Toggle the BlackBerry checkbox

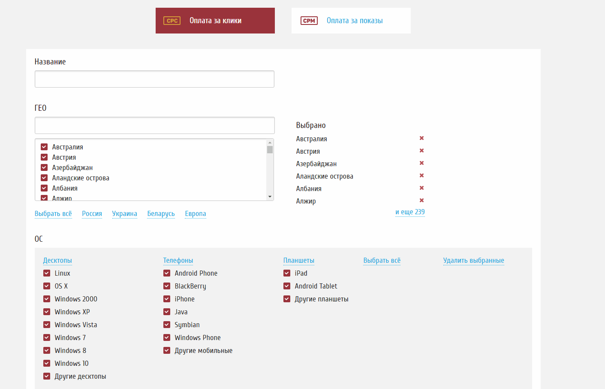(x=167, y=286)
